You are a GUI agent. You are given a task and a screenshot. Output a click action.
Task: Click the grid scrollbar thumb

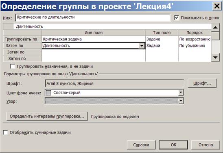pos(215,36)
